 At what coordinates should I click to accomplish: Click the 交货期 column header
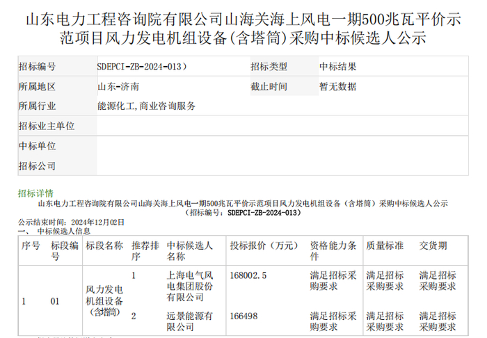tap(433, 246)
